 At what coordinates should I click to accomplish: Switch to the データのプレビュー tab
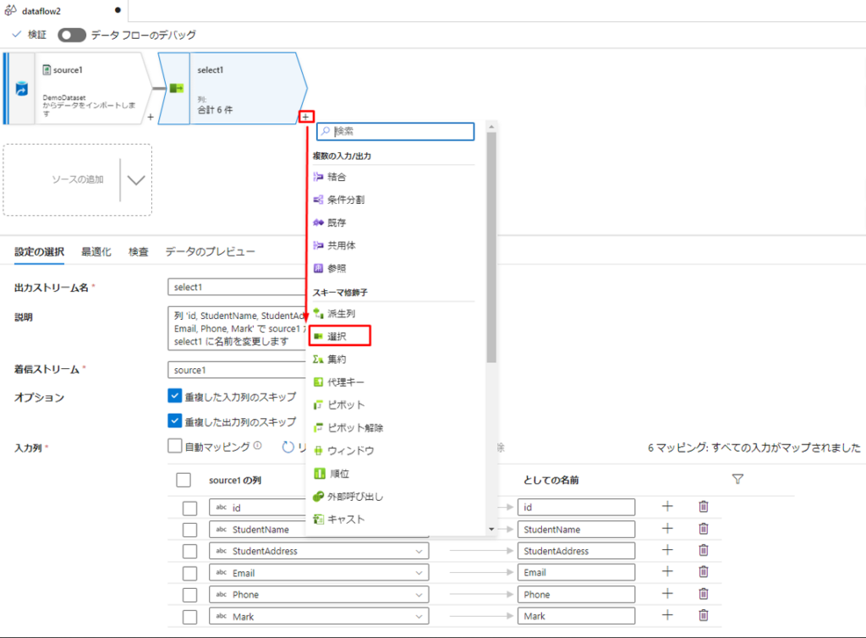pyautogui.click(x=210, y=251)
